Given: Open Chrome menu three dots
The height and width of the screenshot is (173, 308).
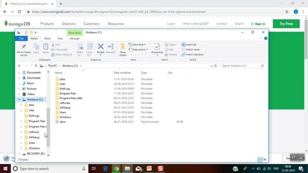Looking at the screenshot, I should pyautogui.click(x=303, y=12).
